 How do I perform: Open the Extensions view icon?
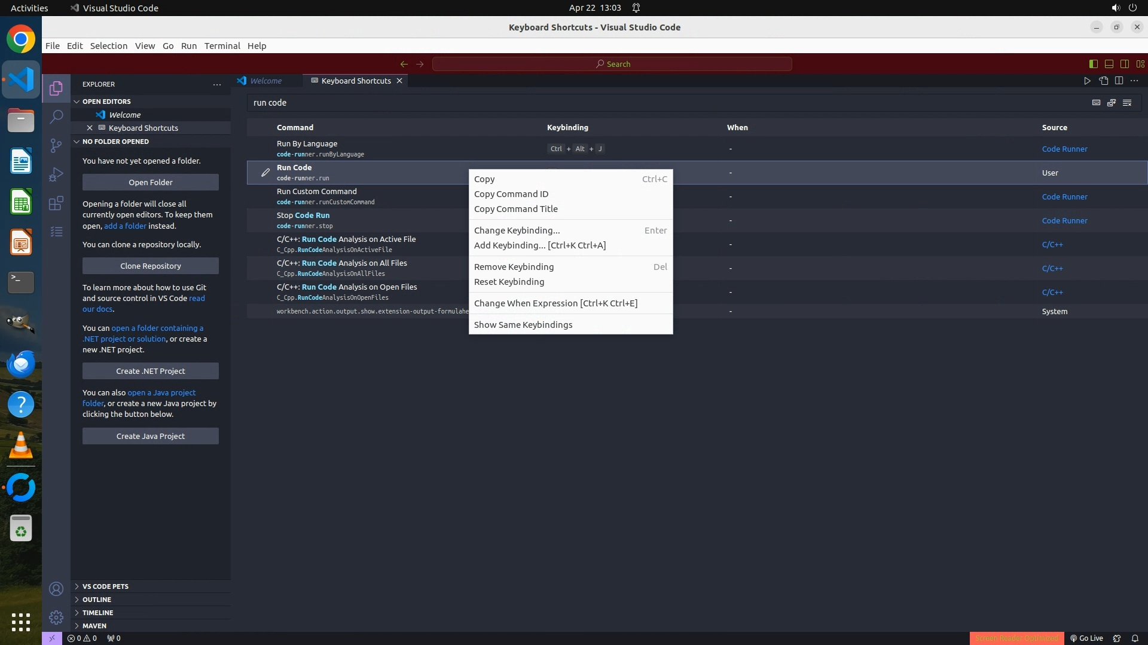pyautogui.click(x=56, y=203)
